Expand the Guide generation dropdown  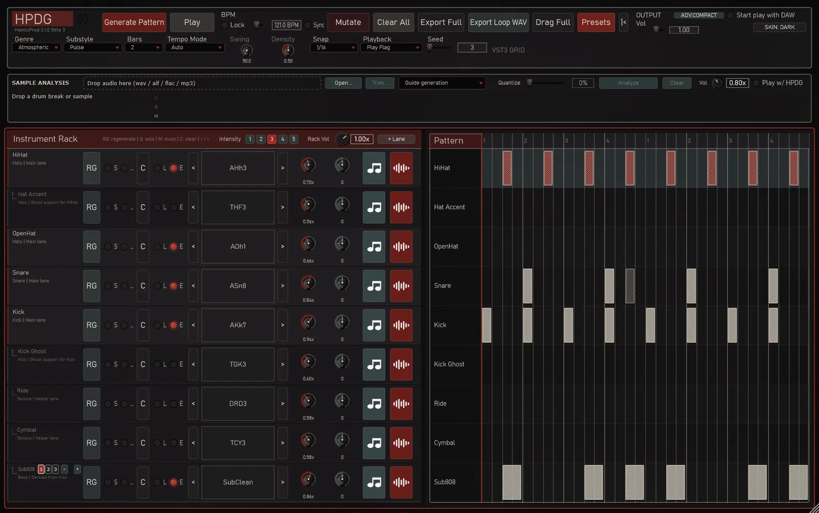coord(442,83)
